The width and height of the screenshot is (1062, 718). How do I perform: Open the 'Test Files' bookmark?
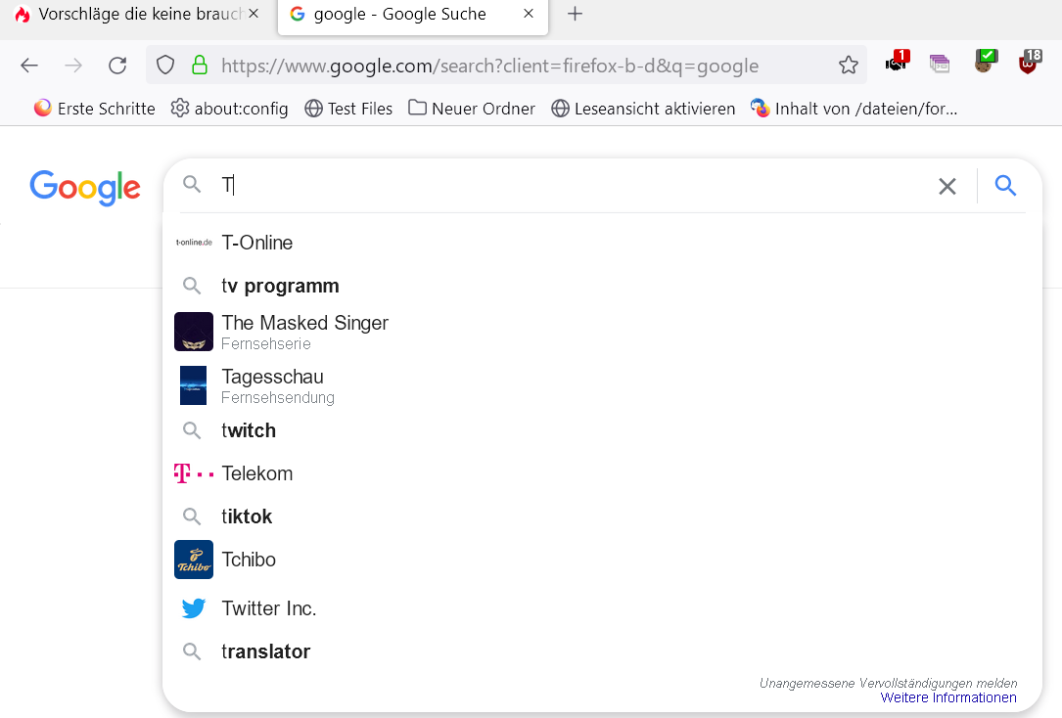tap(348, 109)
